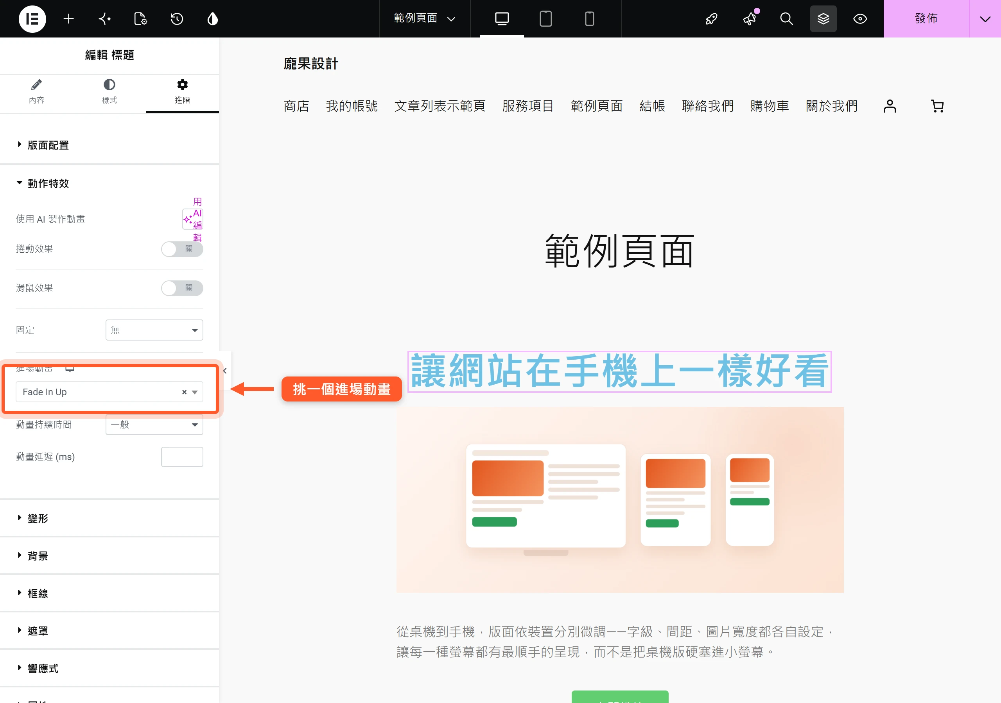Open 結帳 in site menu

coord(652,106)
